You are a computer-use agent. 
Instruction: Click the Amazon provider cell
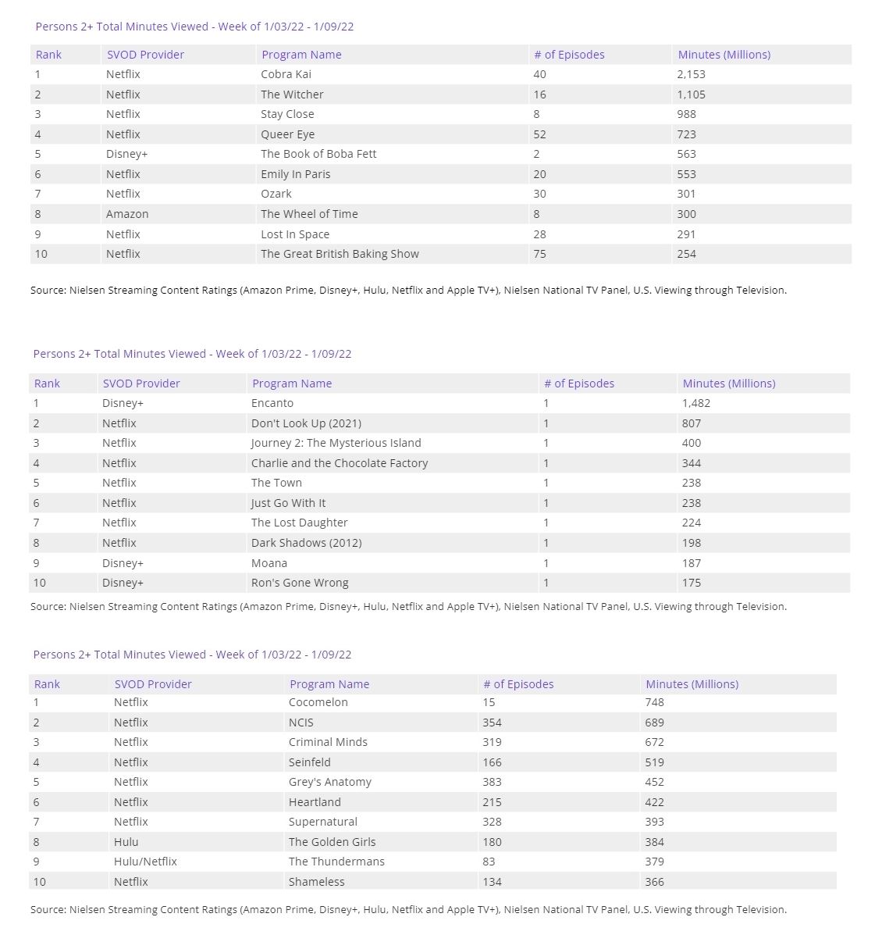pos(127,214)
